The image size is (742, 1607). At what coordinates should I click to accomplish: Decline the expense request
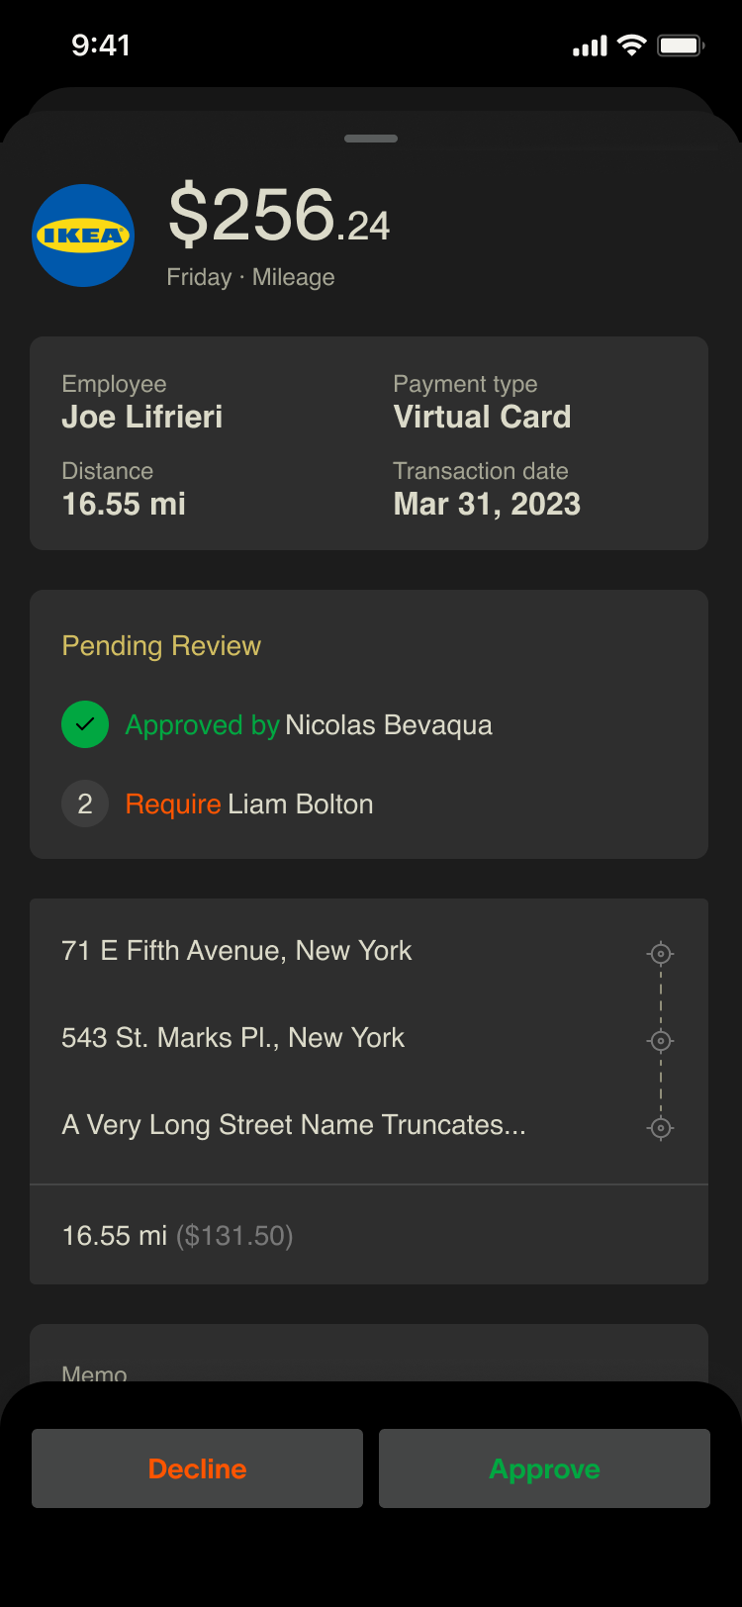(197, 1468)
